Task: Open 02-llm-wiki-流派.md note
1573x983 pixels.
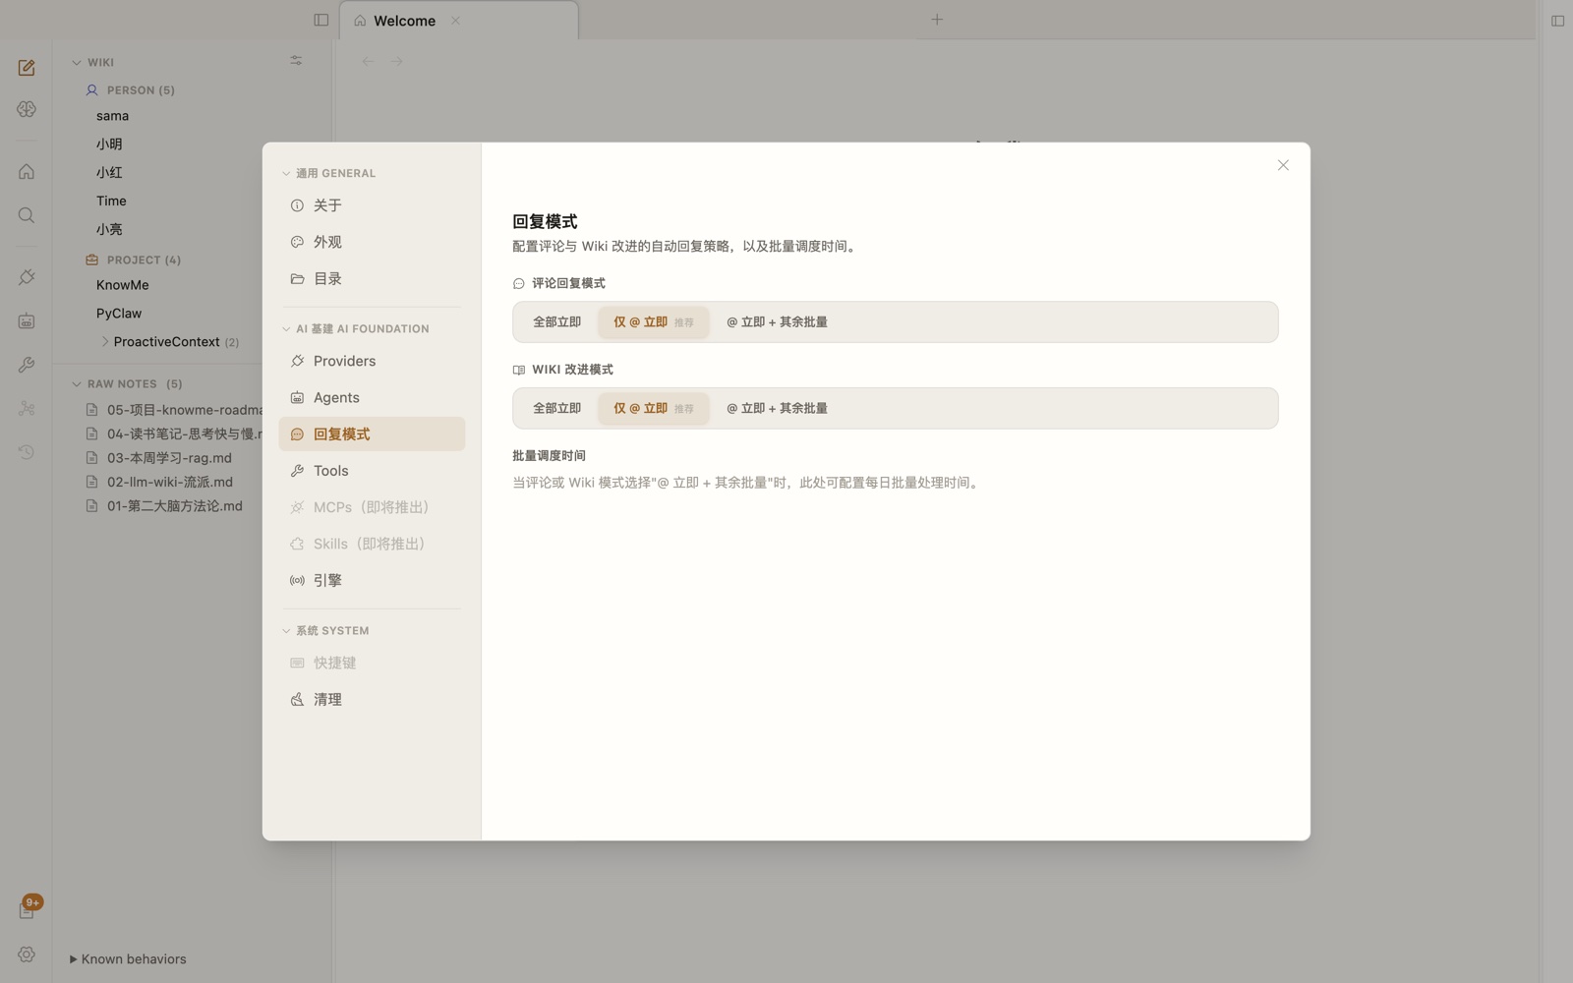Action: [x=159, y=483]
